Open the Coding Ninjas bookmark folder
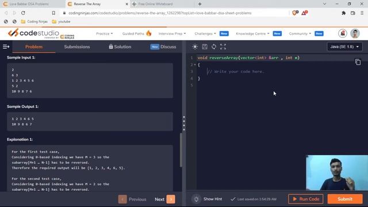The height and width of the screenshot is (207, 368). pyautogui.click(x=34, y=22)
